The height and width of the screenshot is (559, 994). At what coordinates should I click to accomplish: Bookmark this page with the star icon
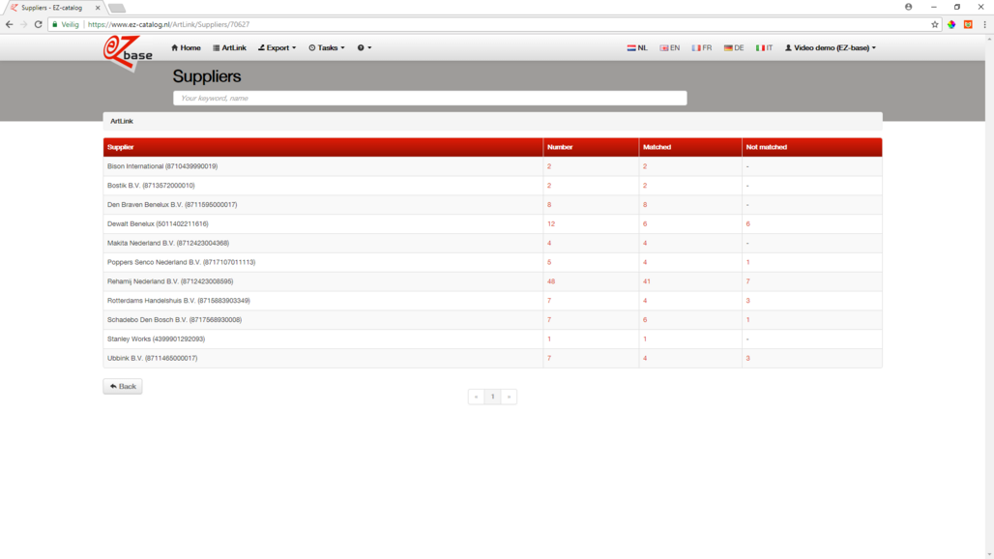(x=934, y=24)
